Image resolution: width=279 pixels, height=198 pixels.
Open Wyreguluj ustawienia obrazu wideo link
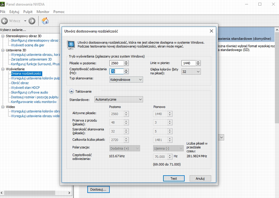tap(35, 116)
